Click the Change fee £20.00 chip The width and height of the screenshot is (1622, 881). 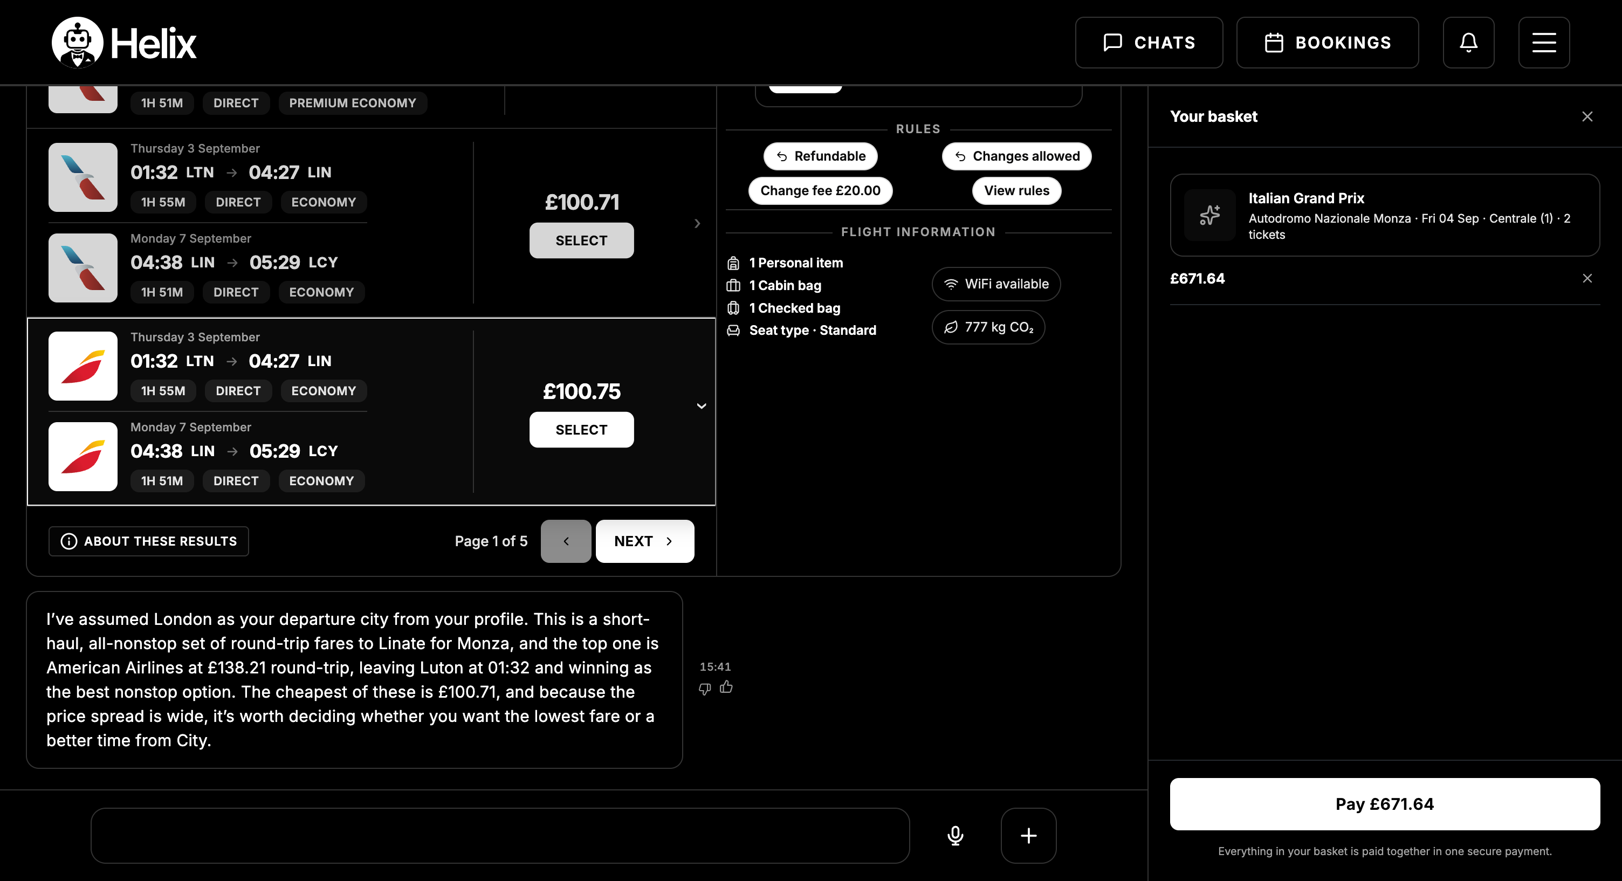821,191
